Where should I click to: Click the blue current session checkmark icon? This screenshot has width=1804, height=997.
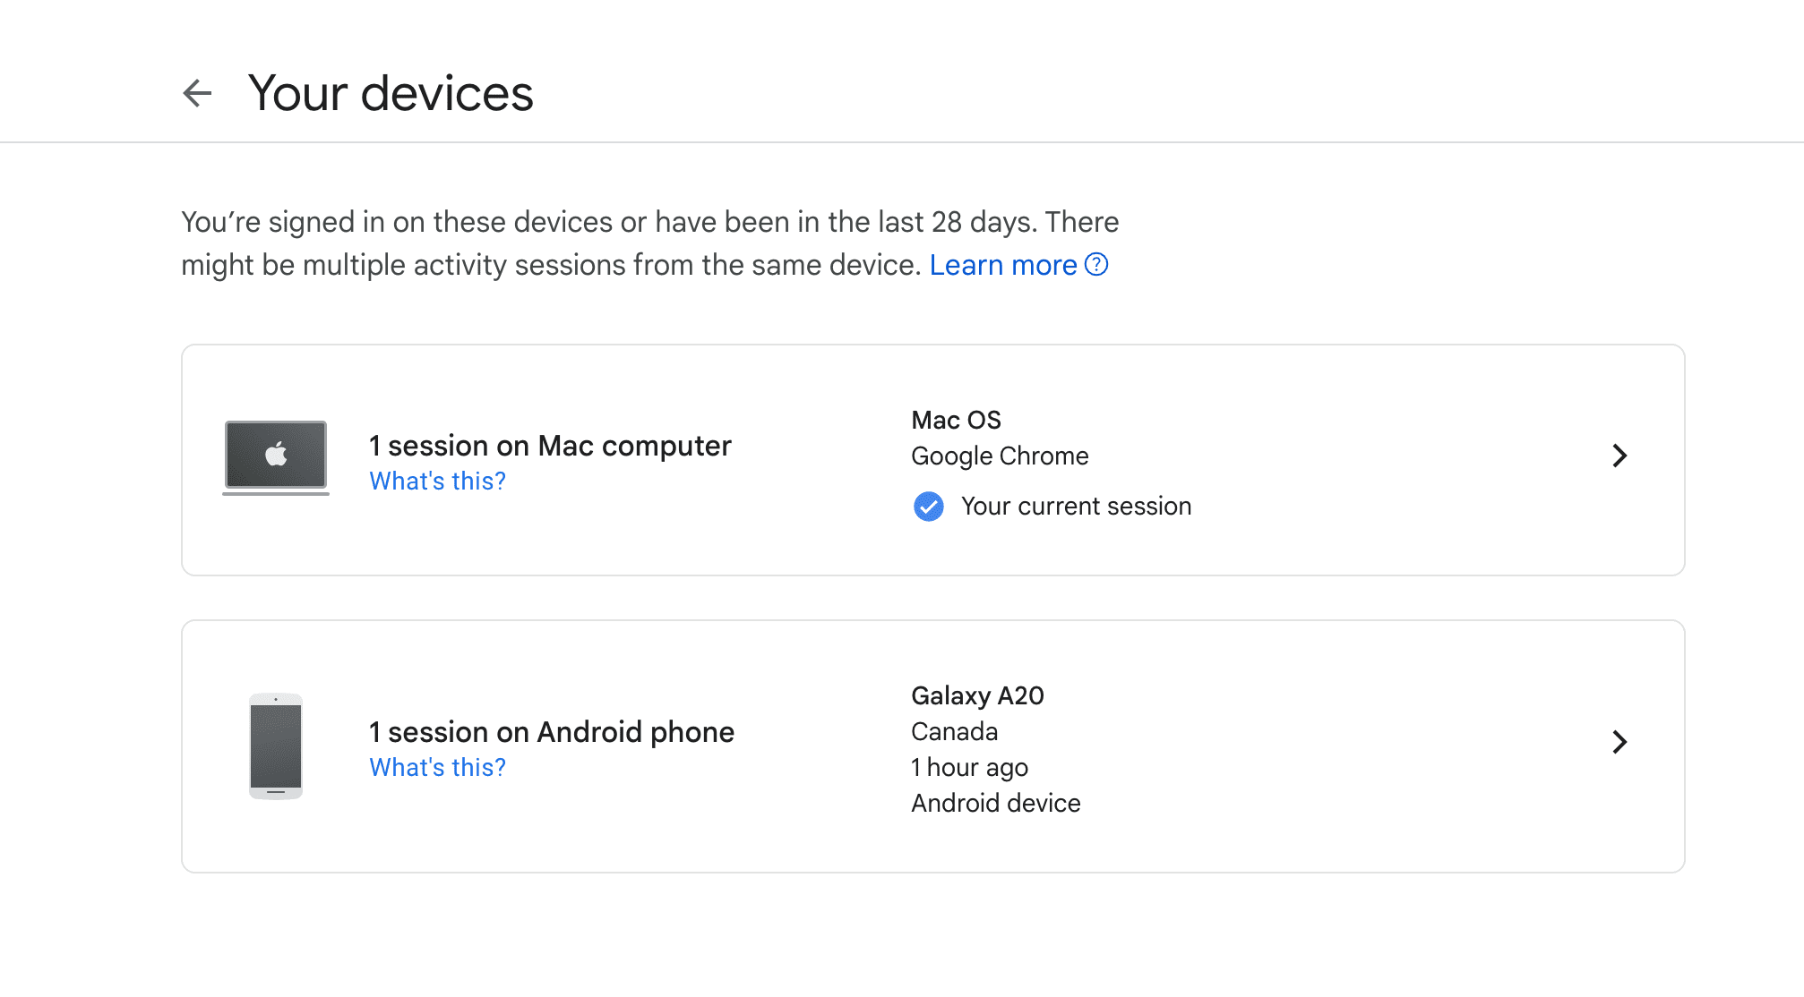tap(929, 506)
